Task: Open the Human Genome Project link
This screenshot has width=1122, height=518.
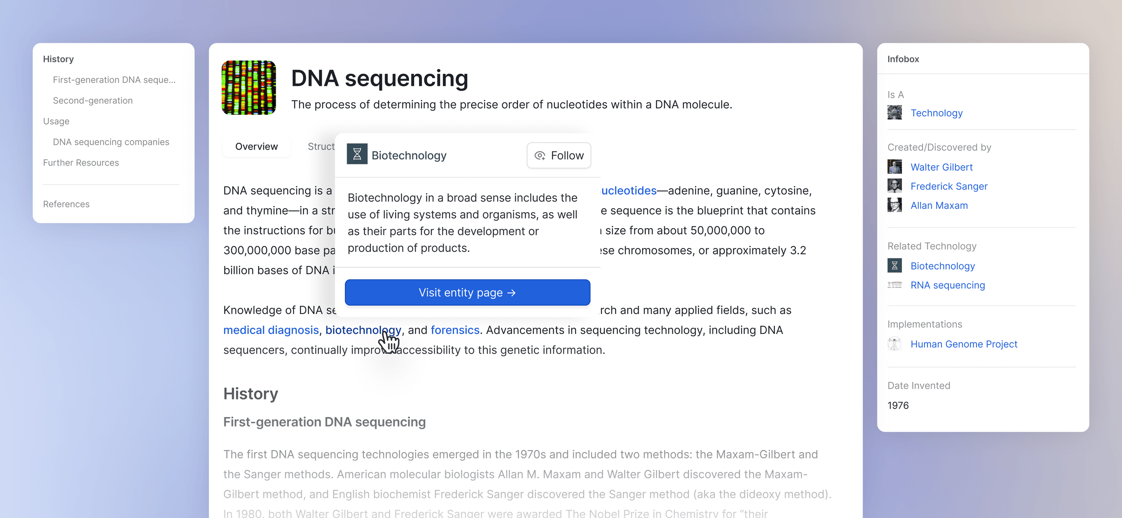Action: tap(964, 344)
